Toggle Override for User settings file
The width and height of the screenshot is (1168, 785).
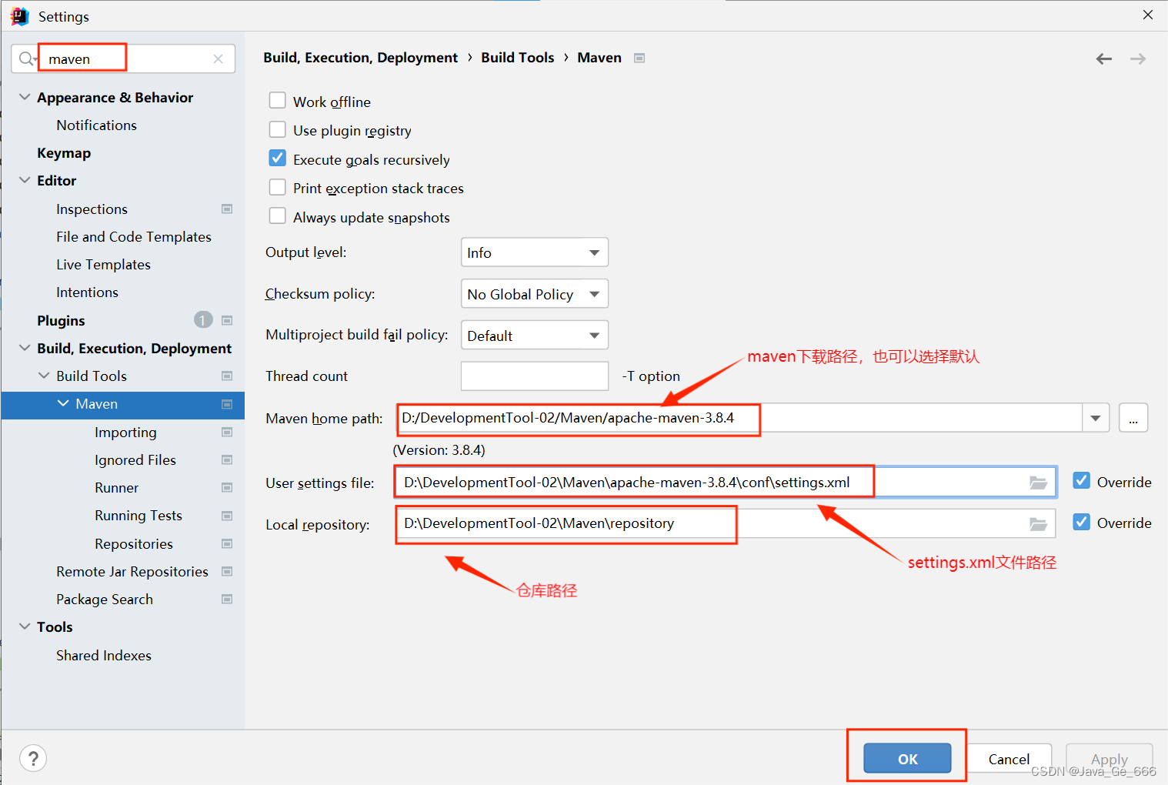click(1082, 481)
